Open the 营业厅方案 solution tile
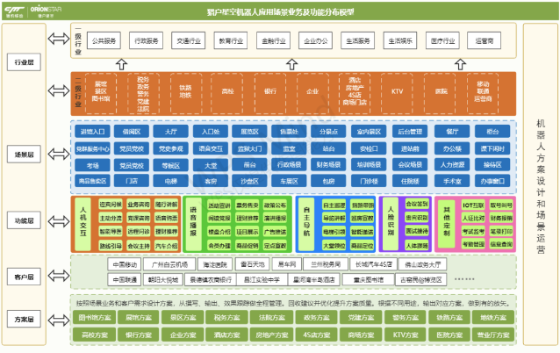This screenshot has width=560, height=353. (x=493, y=335)
